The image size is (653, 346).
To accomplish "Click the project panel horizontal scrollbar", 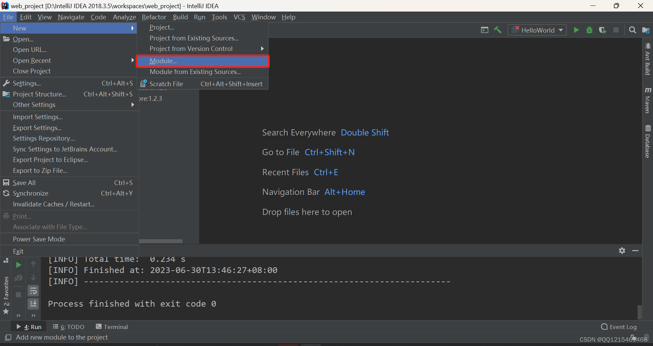I will (161, 241).
